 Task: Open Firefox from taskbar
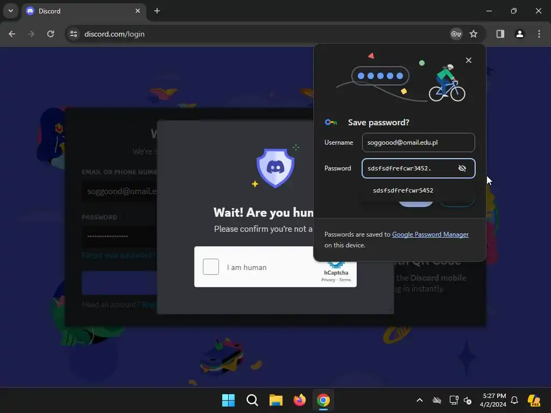pyautogui.click(x=299, y=400)
